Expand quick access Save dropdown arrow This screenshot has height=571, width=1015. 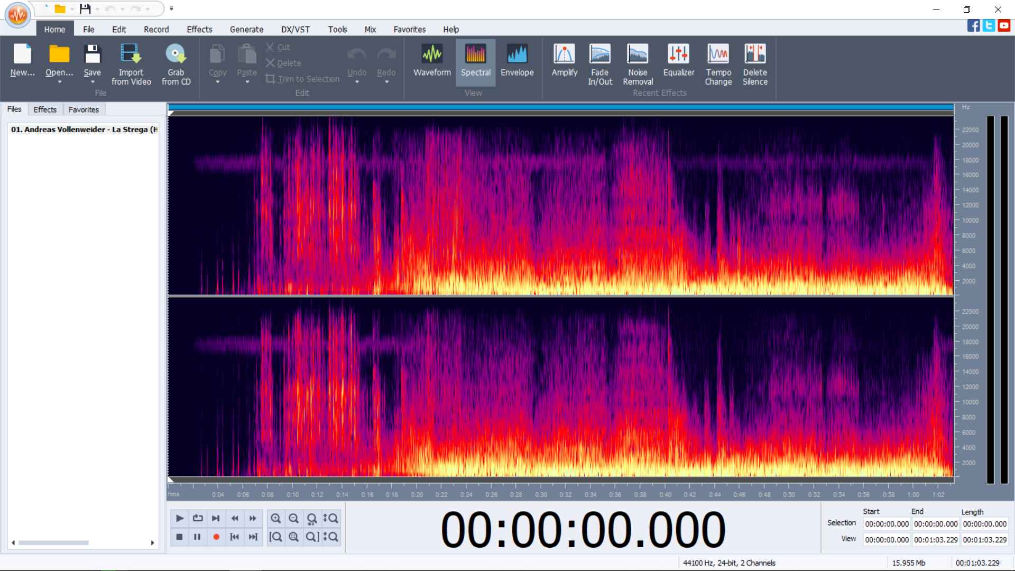click(x=97, y=9)
